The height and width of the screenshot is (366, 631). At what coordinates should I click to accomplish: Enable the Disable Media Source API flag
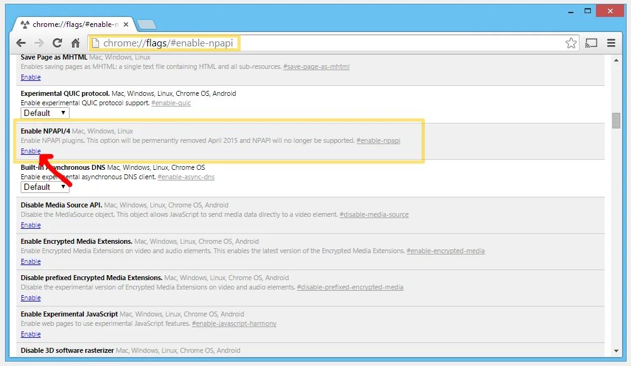[x=31, y=225]
